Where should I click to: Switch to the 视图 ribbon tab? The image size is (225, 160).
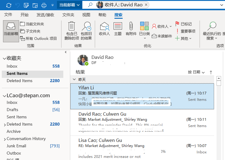(x=86, y=15)
